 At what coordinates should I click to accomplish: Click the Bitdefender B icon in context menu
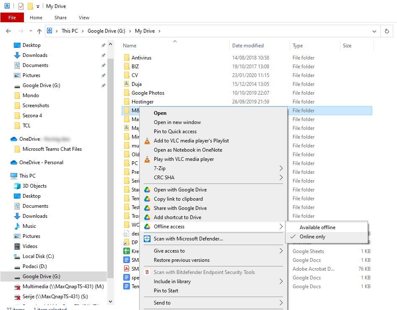point(148,272)
